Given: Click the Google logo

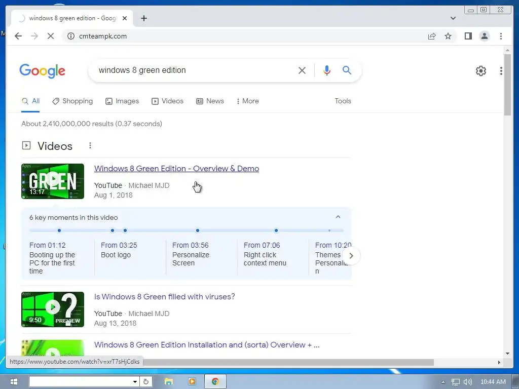Looking at the screenshot, I should [43, 71].
